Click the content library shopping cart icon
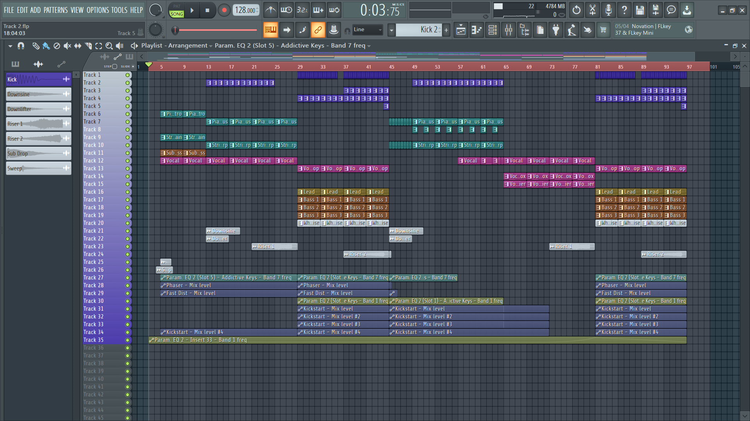The height and width of the screenshot is (421, 750). tap(604, 30)
